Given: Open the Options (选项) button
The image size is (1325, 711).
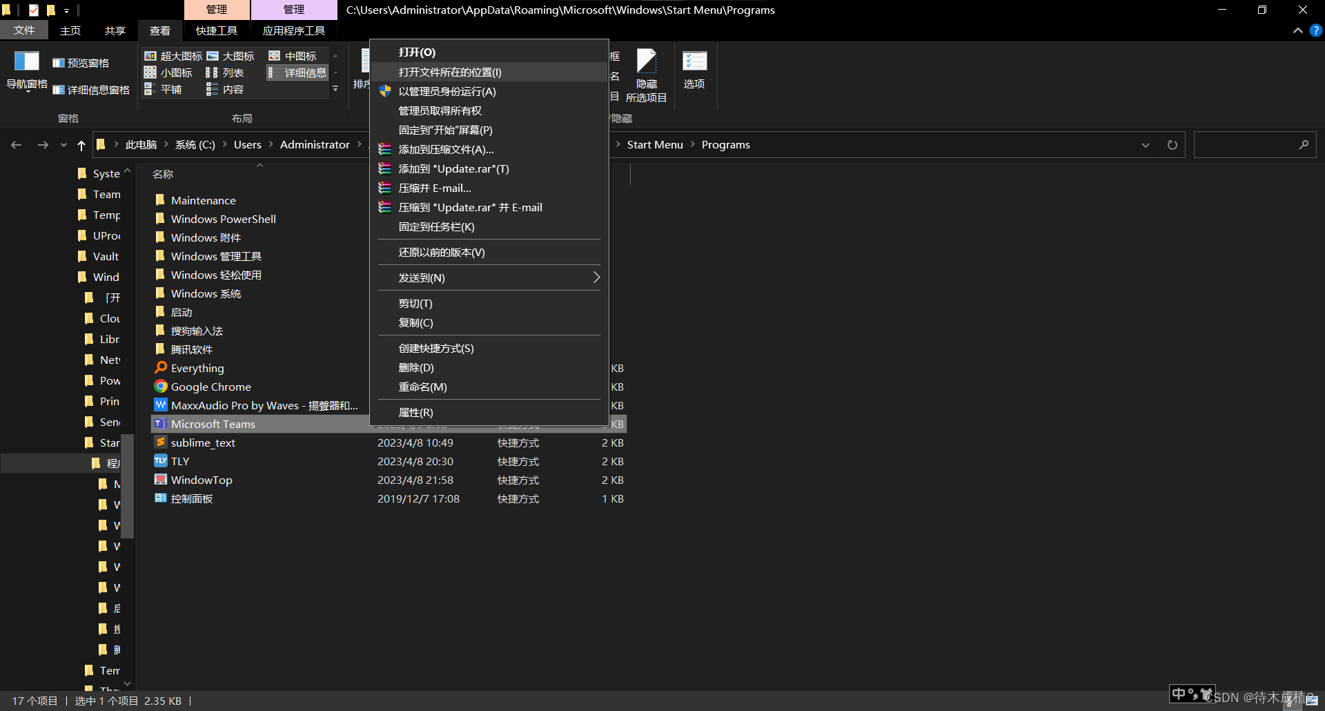Looking at the screenshot, I should pyautogui.click(x=694, y=70).
